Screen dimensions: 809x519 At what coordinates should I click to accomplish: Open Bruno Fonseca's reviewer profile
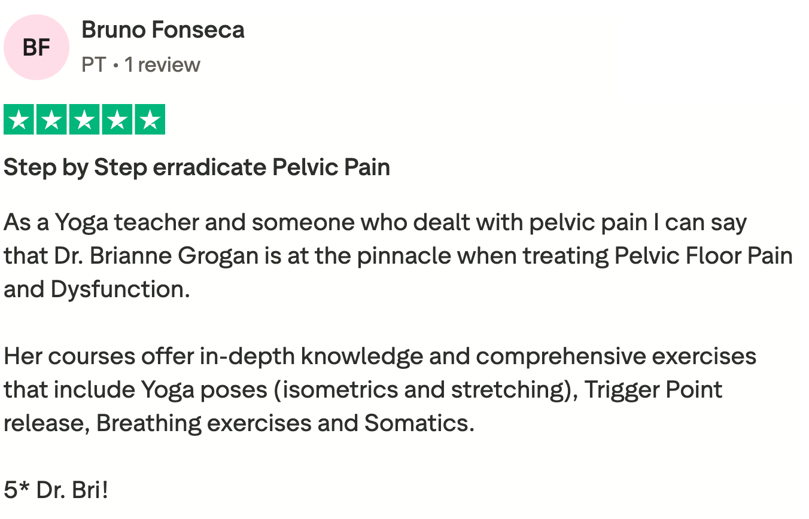tap(163, 29)
